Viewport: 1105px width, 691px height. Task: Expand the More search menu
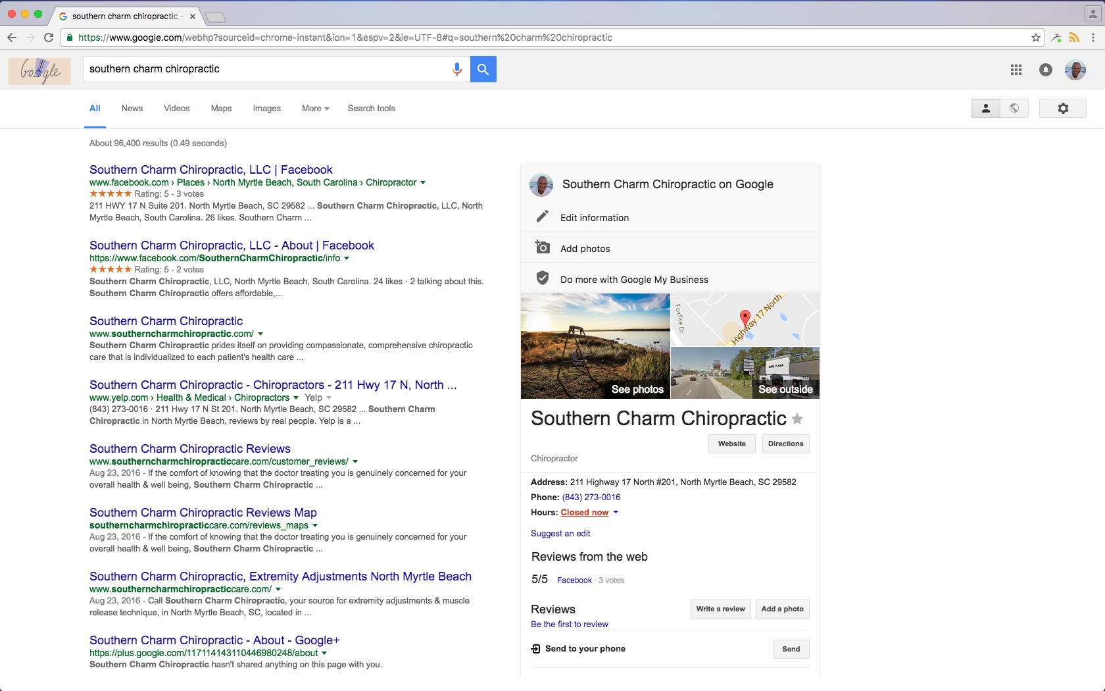point(316,109)
